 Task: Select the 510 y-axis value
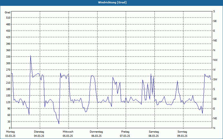(8, 18)
